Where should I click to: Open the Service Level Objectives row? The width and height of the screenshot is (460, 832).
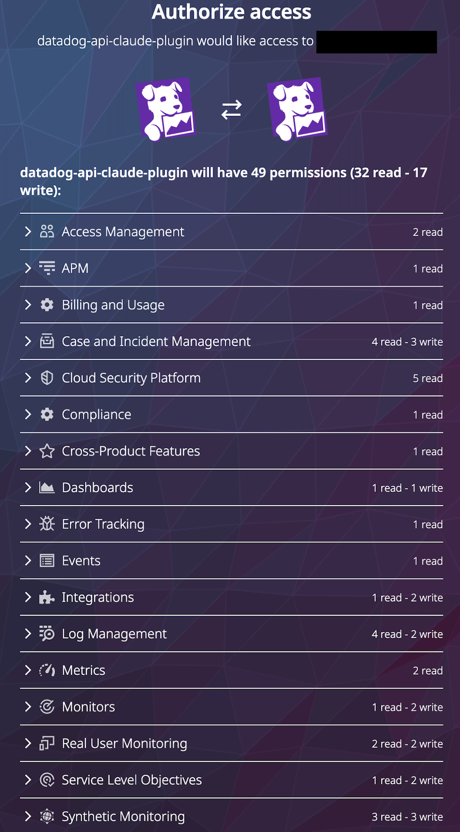132,780
